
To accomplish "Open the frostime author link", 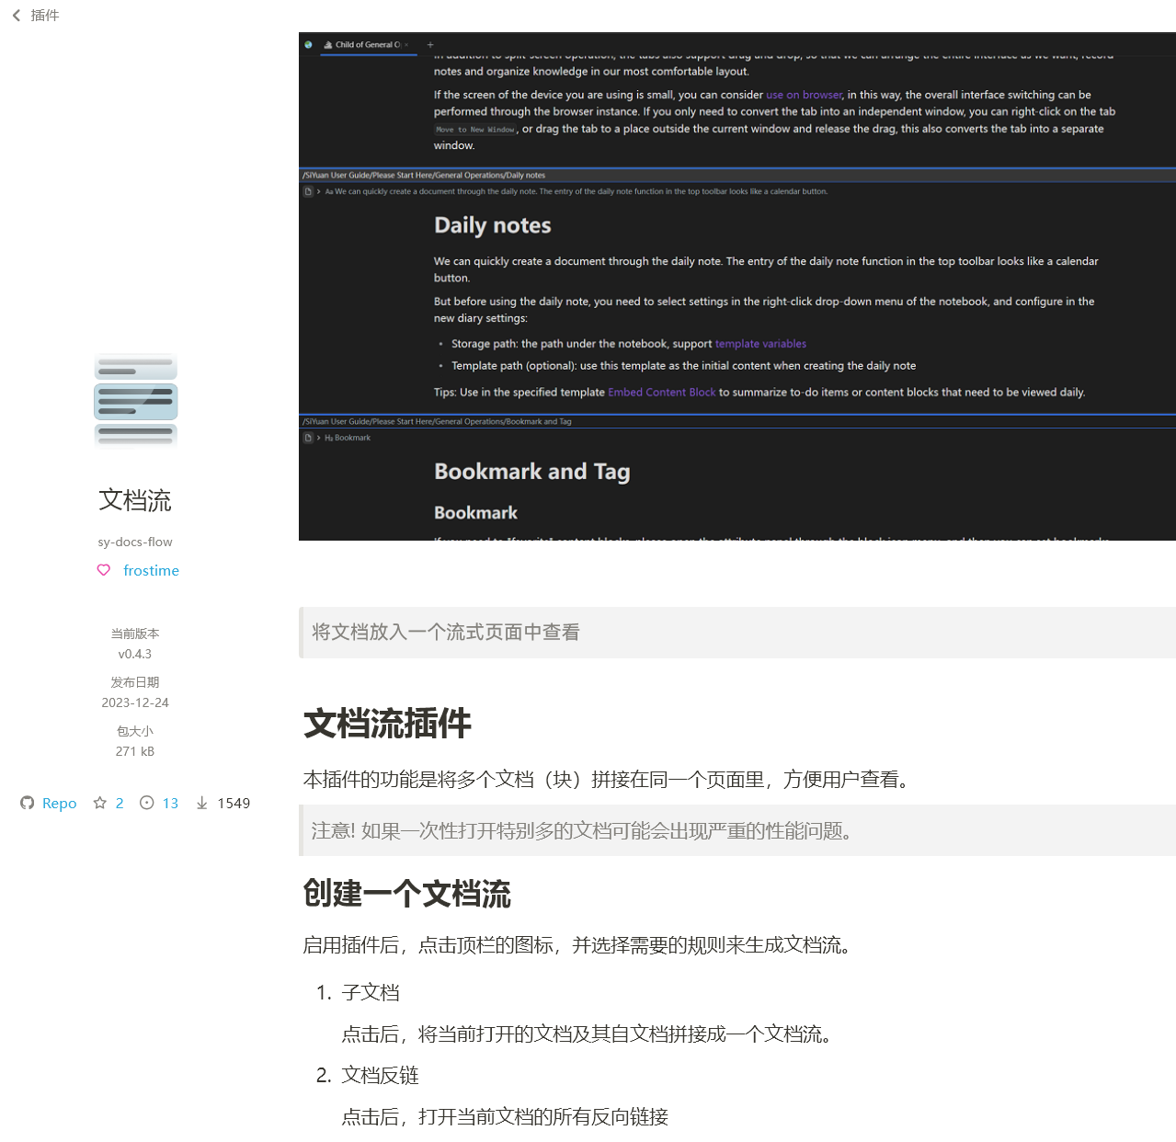I will pyautogui.click(x=151, y=570).
